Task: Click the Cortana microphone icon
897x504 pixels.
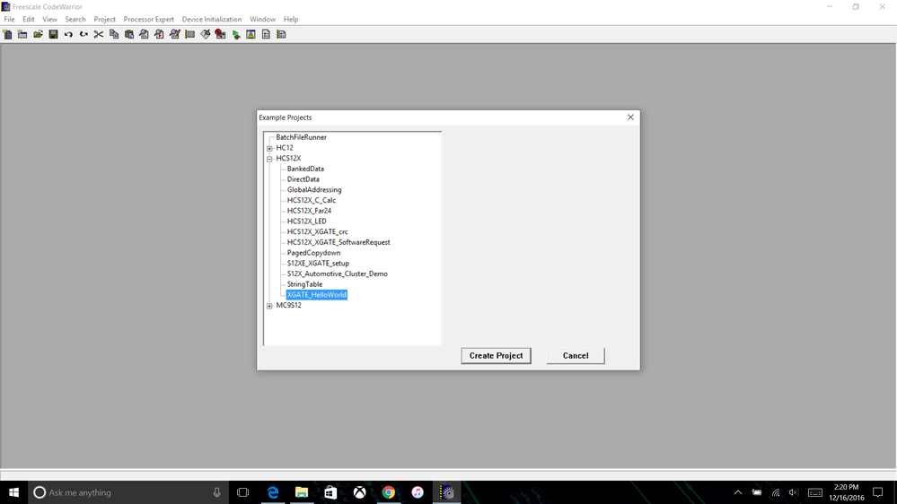Action: [x=216, y=492]
